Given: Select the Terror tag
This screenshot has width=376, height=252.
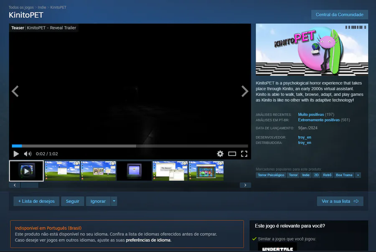Looking at the screenshot, I should click(293, 175).
